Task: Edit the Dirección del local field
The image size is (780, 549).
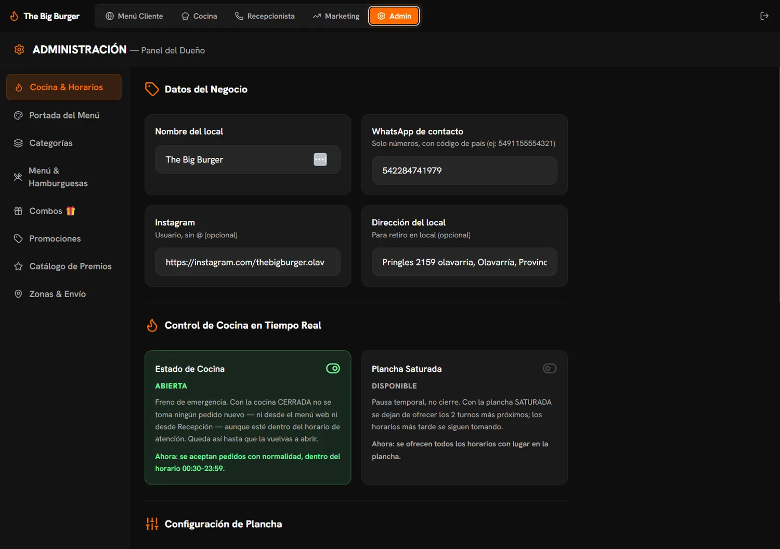Action: pyautogui.click(x=464, y=262)
